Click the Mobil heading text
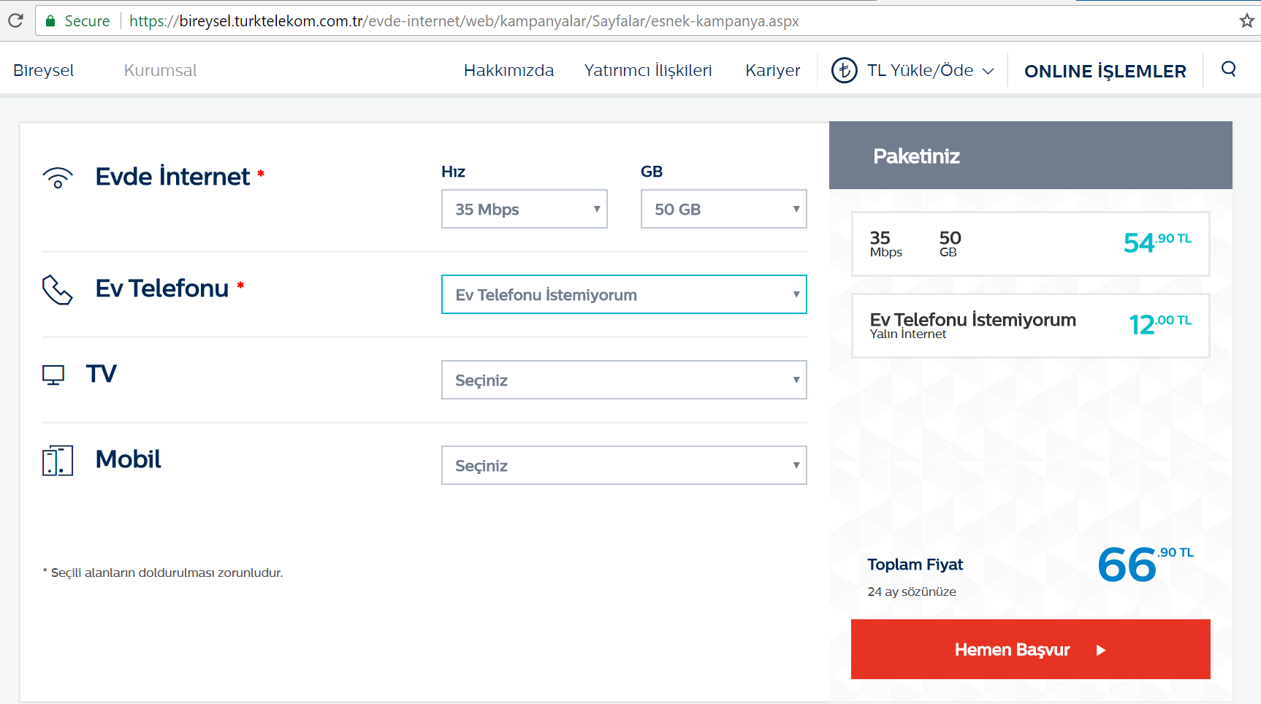This screenshot has width=1261, height=704. click(128, 459)
